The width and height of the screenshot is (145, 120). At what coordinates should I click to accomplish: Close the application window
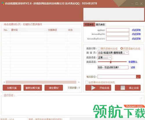click(x=141, y=4)
